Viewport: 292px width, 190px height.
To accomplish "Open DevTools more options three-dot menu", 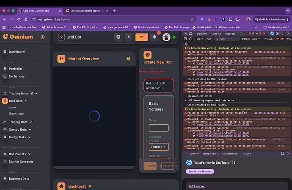I will point(283,34).
